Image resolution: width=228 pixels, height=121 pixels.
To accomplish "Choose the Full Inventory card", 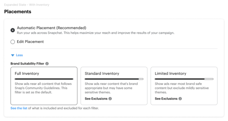I will coord(44,86).
